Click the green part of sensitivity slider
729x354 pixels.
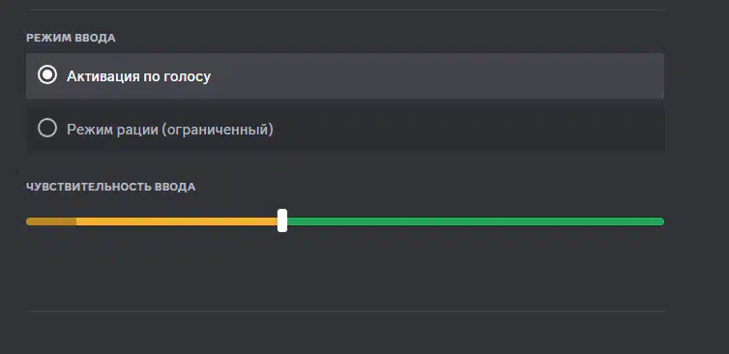point(475,221)
